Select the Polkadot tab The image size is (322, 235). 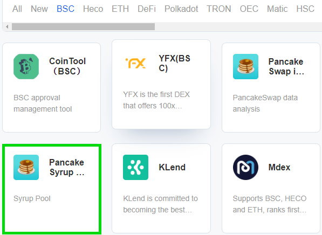181,9
